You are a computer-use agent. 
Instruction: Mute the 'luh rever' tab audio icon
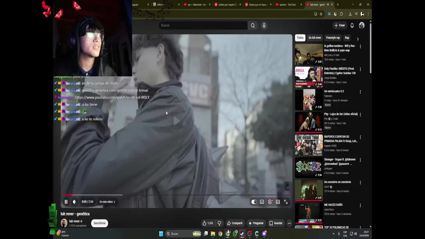click(328, 5)
